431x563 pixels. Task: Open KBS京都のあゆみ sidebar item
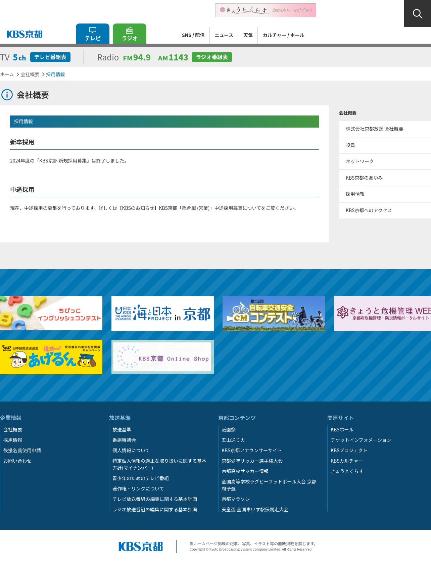[x=385, y=178]
